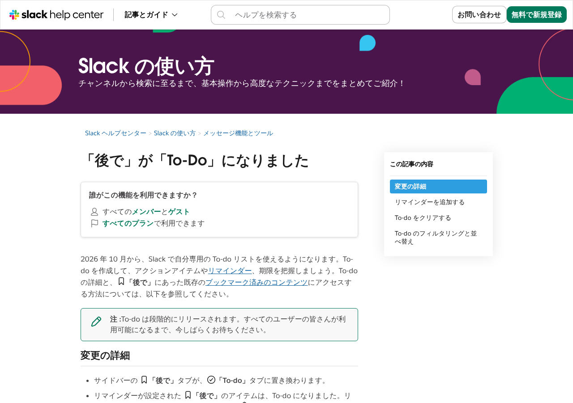
Task: Click the お問い合わせ button
Action: [x=479, y=14]
